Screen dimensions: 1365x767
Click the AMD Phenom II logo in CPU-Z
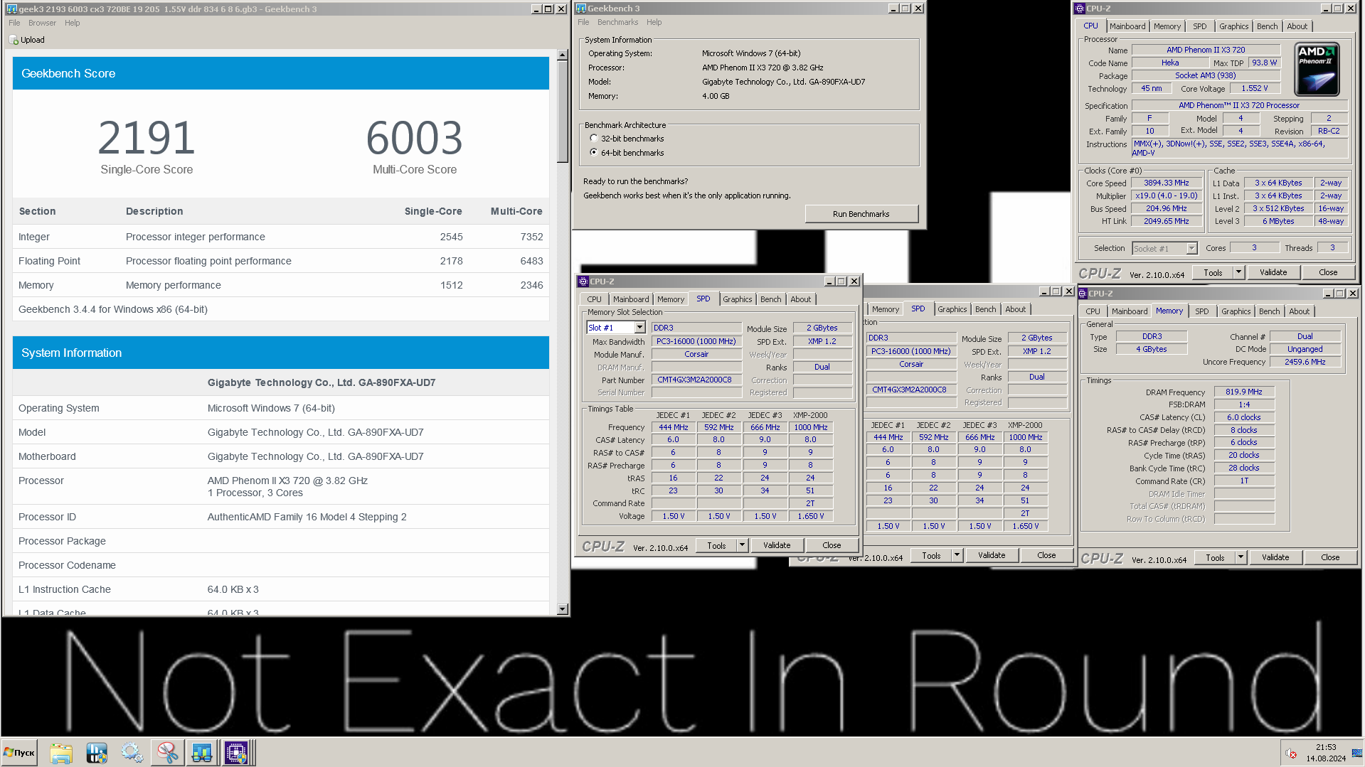pyautogui.click(x=1317, y=69)
